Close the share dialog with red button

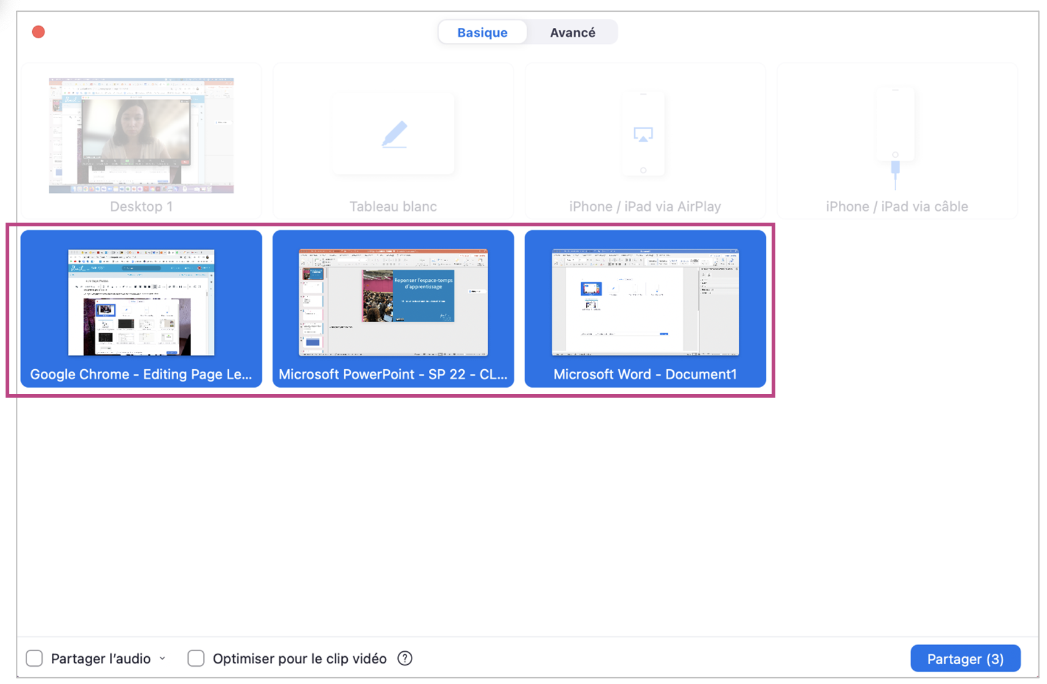[38, 32]
